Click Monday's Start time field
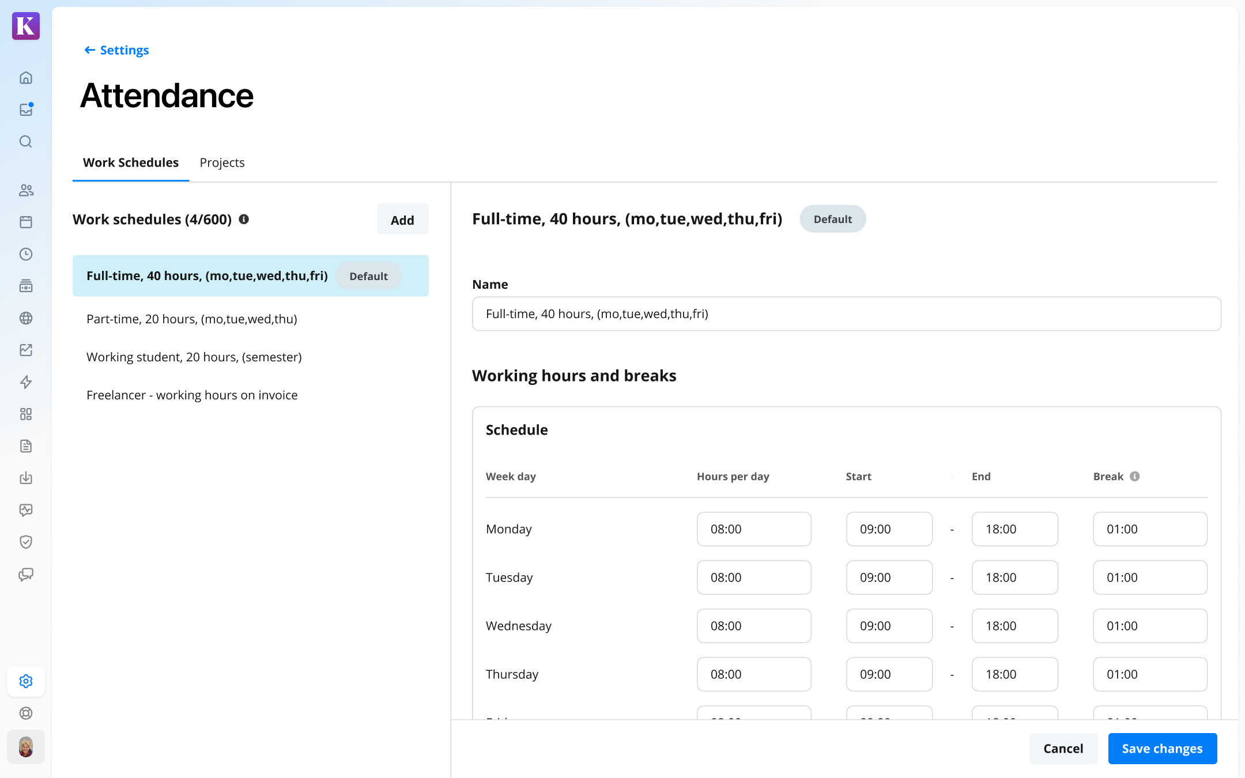Viewport: 1245px width, 778px height. pyautogui.click(x=889, y=529)
